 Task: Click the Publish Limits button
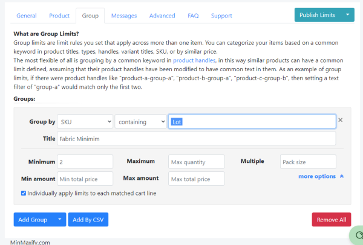[x=317, y=14]
